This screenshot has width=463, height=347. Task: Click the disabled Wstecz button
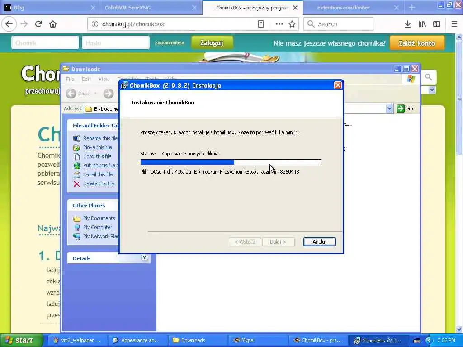(x=245, y=242)
